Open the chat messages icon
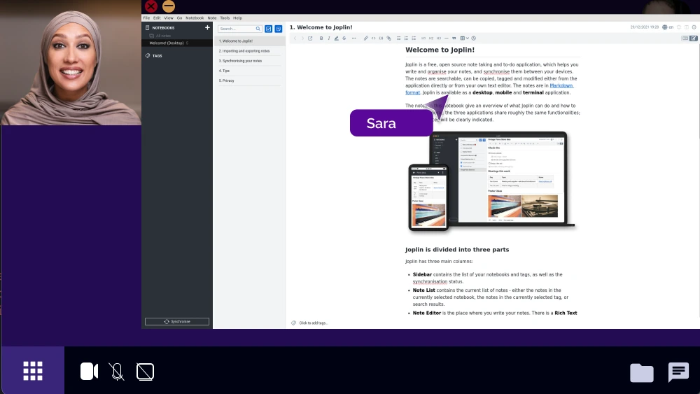 (678, 372)
